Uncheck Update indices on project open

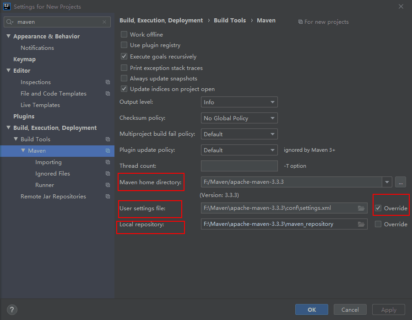124,89
